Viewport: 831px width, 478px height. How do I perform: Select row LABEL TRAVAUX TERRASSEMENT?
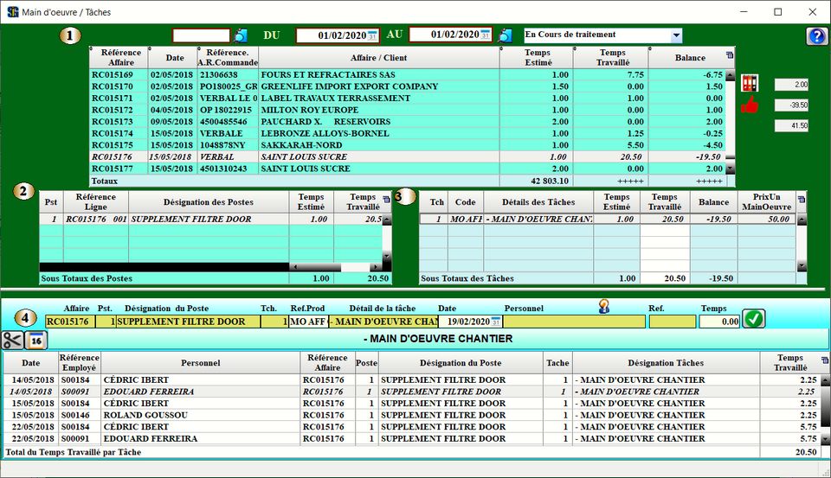407,98
